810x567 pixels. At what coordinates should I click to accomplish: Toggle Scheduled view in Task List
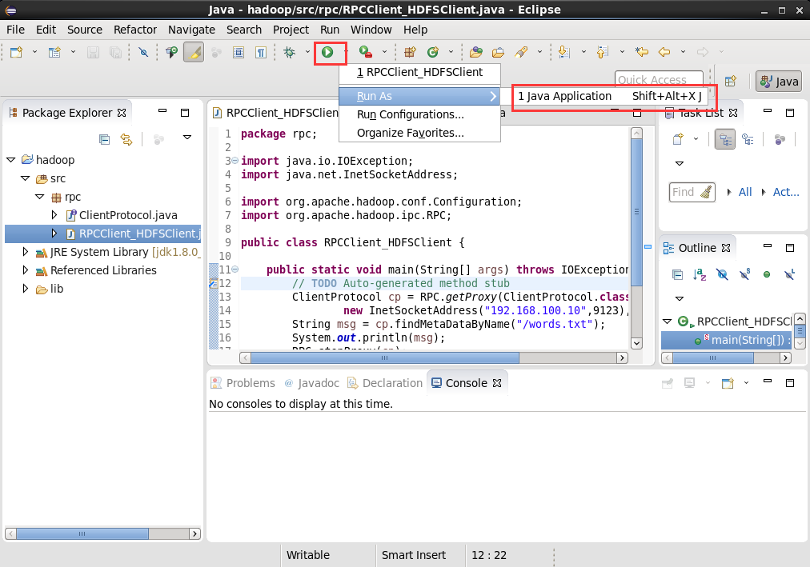748,139
